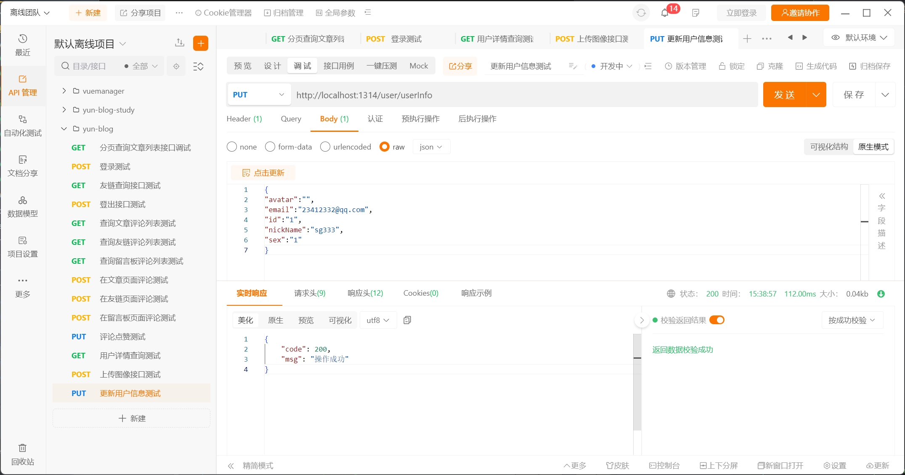The image size is (905, 475).
Task: Copy the response with the copy icon
Action: (407, 320)
